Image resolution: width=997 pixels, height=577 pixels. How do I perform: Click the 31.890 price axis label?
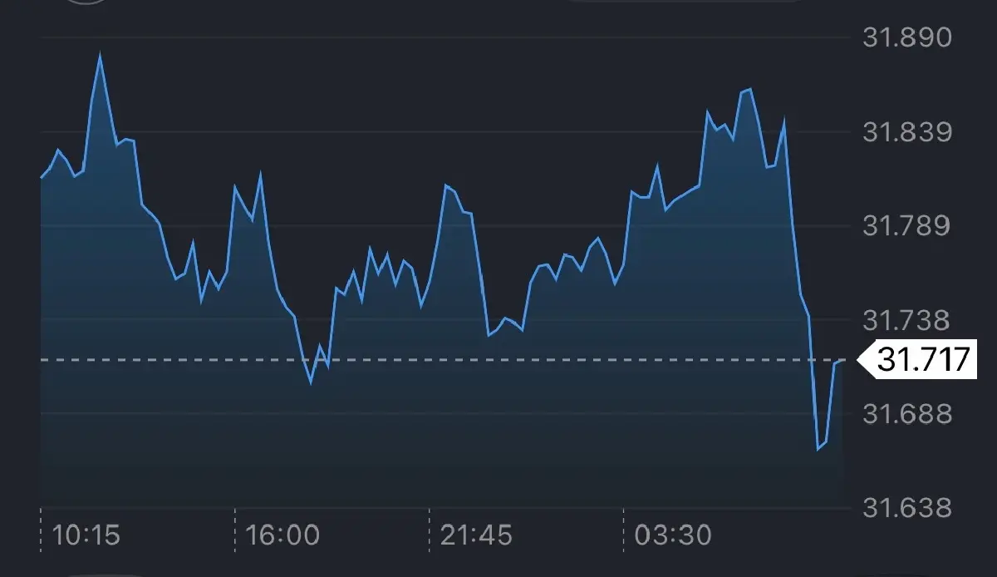pyautogui.click(x=906, y=38)
